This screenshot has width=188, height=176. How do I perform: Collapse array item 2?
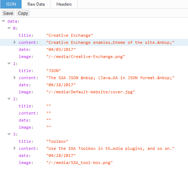(x=9, y=99)
